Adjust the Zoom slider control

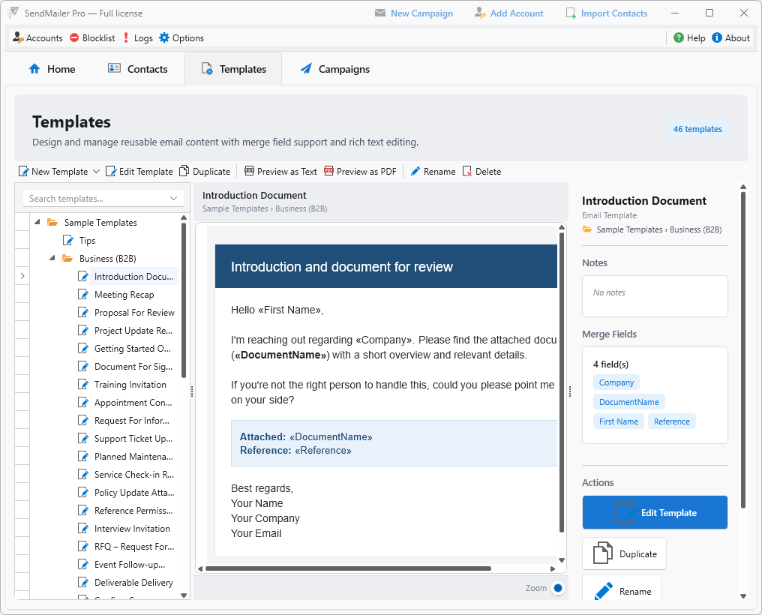tap(557, 588)
